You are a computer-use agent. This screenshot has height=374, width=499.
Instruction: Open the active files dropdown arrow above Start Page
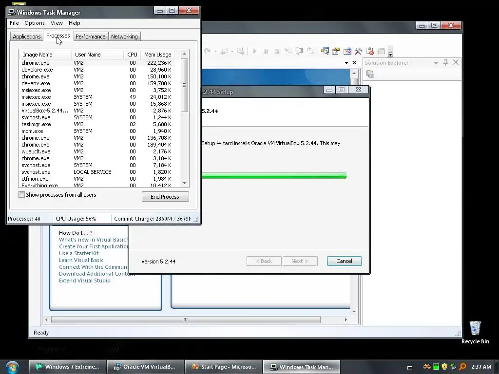tap(346, 63)
